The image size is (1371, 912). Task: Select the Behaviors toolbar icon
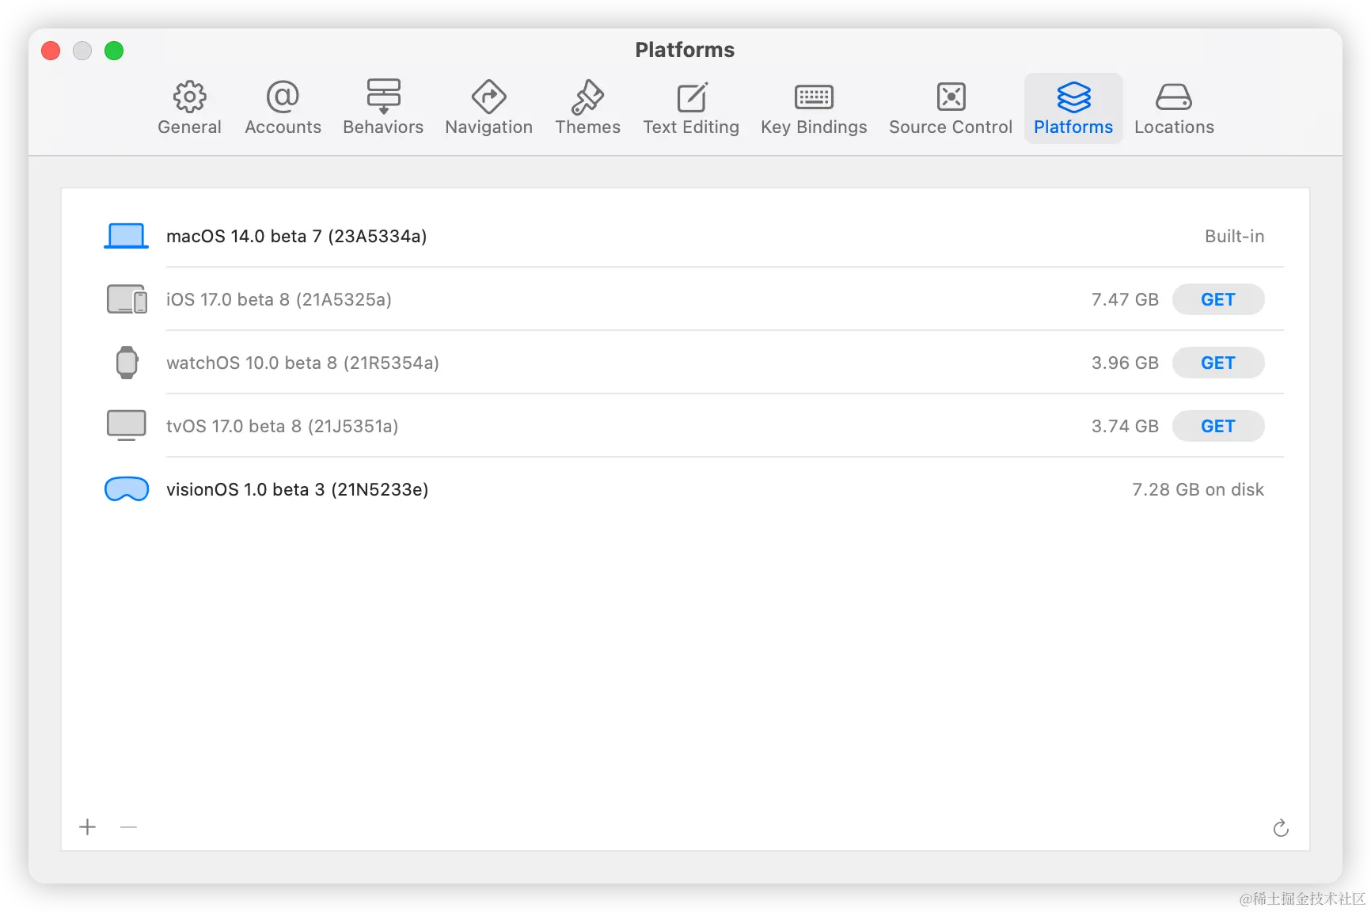pos(383,97)
